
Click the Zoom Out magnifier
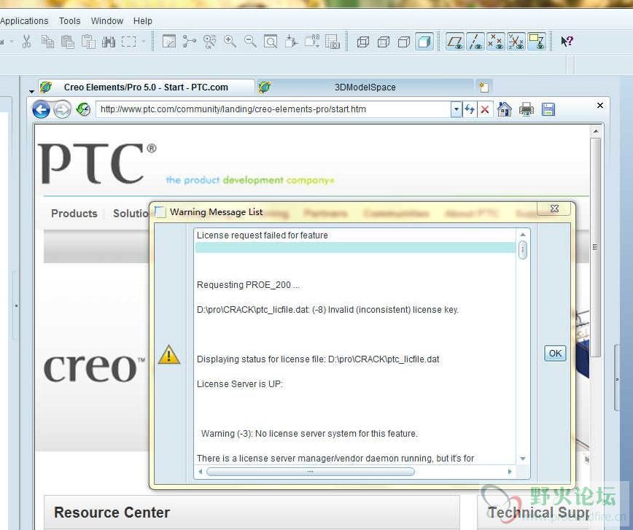(x=250, y=42)
